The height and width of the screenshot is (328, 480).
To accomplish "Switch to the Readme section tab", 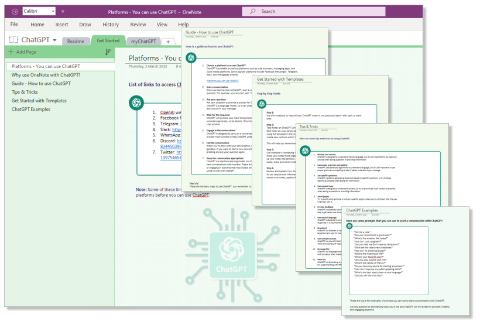I will [76, 42].
